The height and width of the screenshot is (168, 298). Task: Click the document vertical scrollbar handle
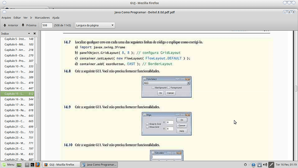(x=296, y=89)
